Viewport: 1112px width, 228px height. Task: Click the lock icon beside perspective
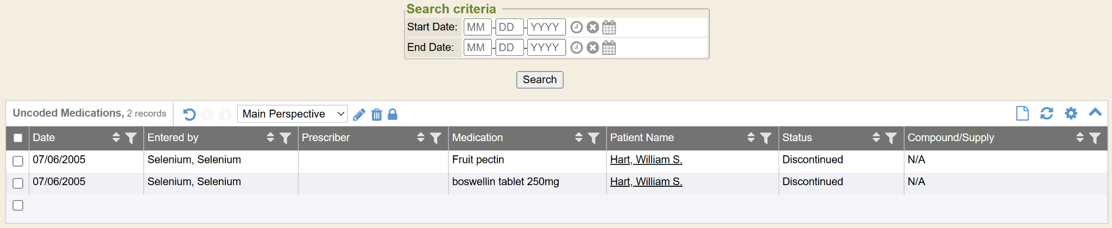(393, 115)
